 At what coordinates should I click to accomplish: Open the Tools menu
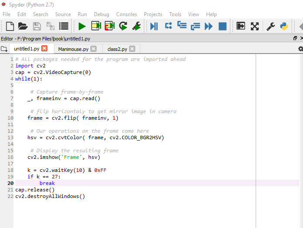[175, 14]
